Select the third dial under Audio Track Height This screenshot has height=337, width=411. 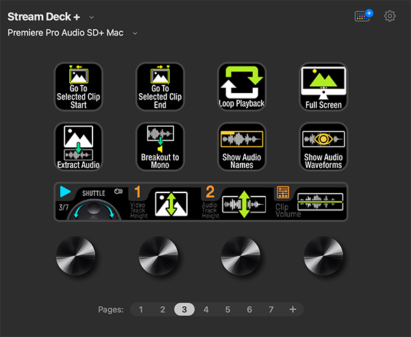click(x=241, y=255)
